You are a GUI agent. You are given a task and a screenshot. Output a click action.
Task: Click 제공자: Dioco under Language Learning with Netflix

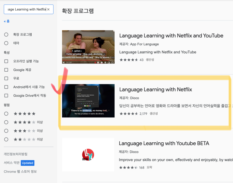pyautogui.click(x=129, y=98)
